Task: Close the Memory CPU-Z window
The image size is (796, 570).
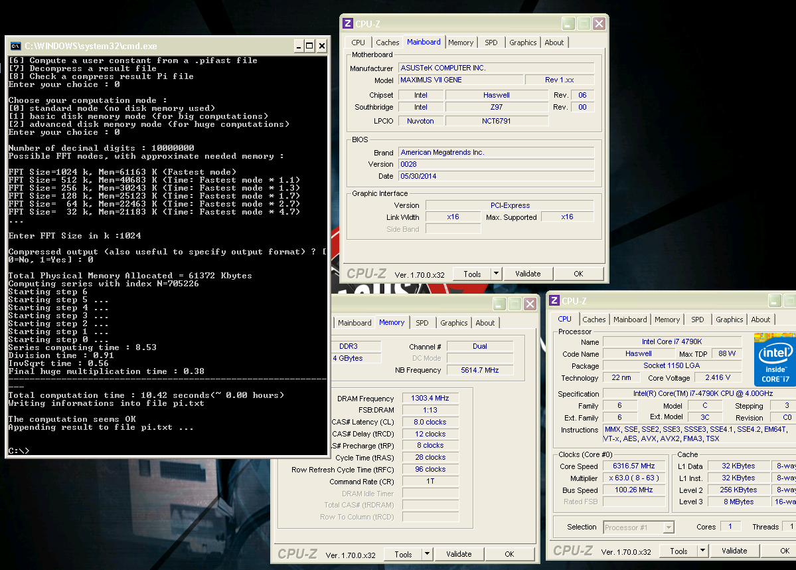Action: click(x=530, y=304)
